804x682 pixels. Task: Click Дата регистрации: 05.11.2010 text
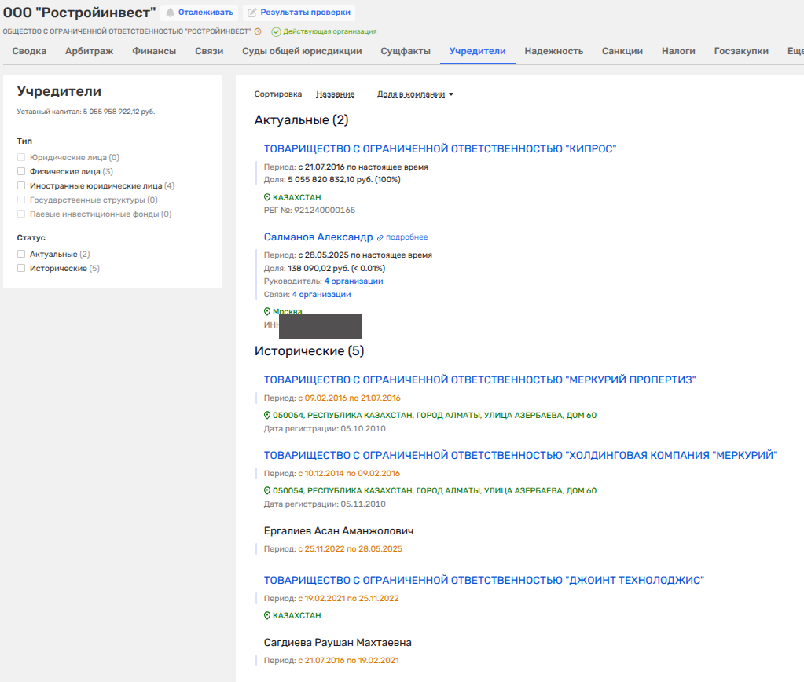325,504
